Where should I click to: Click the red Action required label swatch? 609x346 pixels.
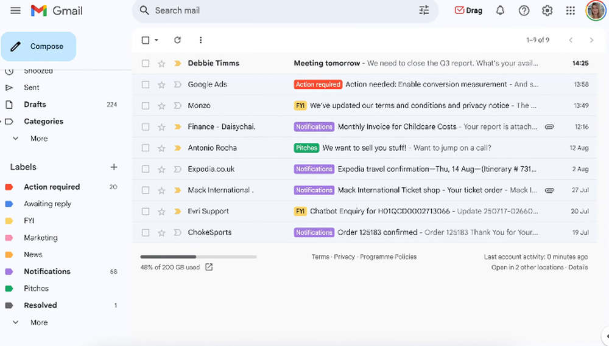click(9, 187)
